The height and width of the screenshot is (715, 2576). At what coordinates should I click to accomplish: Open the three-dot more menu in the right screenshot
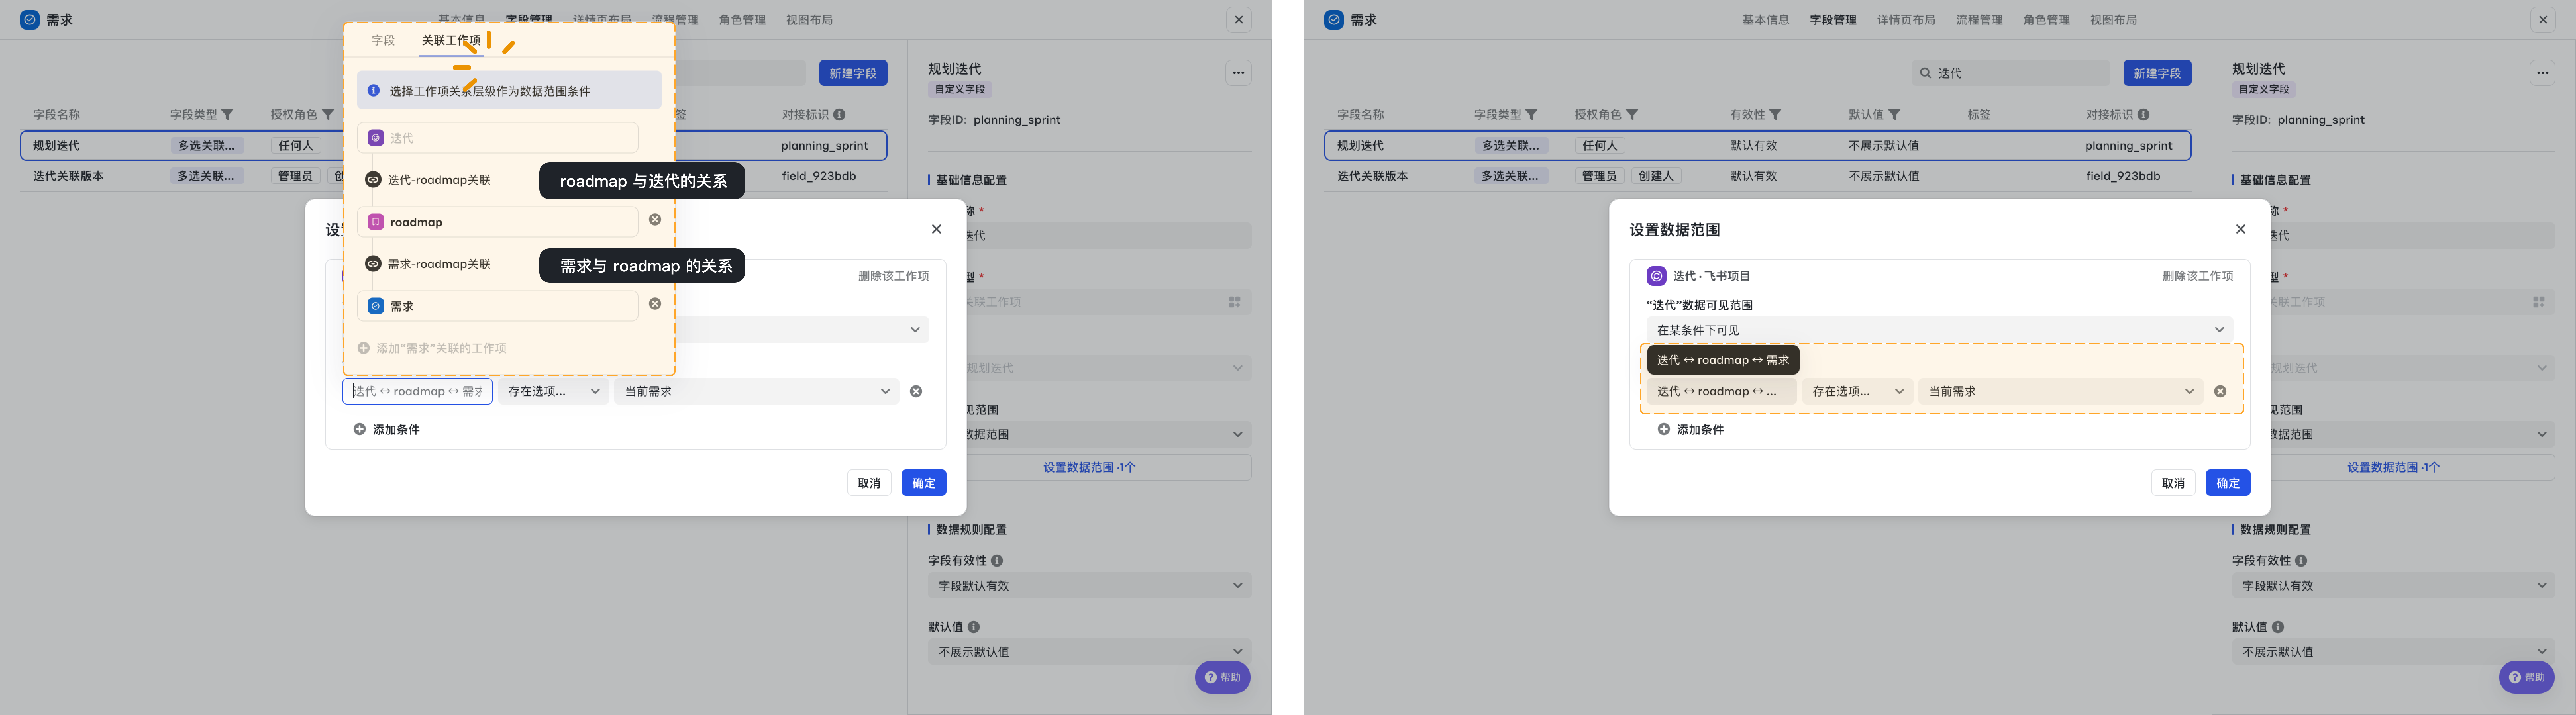tap(2542, 73)
